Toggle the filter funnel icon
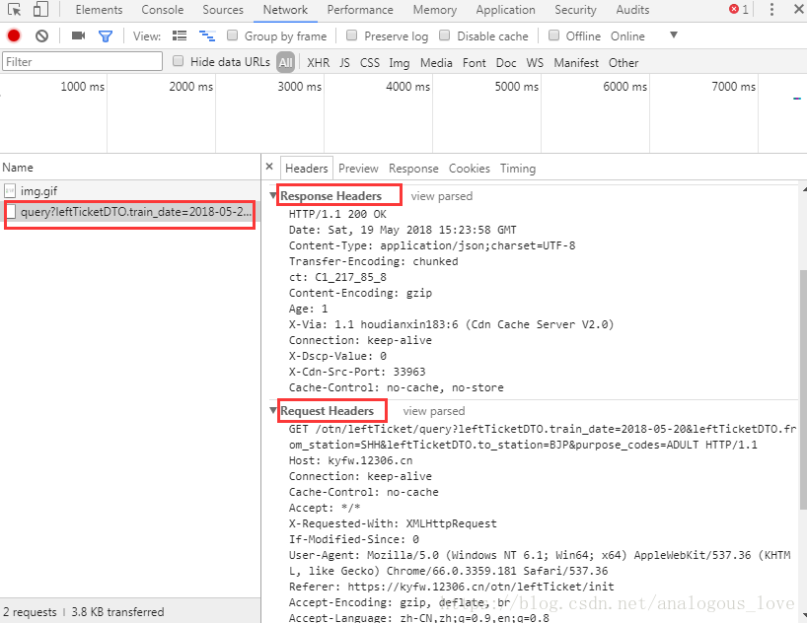 click(x=106, y=36)
